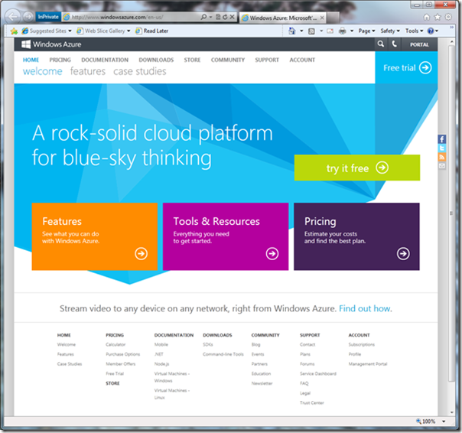
Task: Open the dropdown arrow beside Print icon
Action: pyautogui.click(x=352, y=31)
